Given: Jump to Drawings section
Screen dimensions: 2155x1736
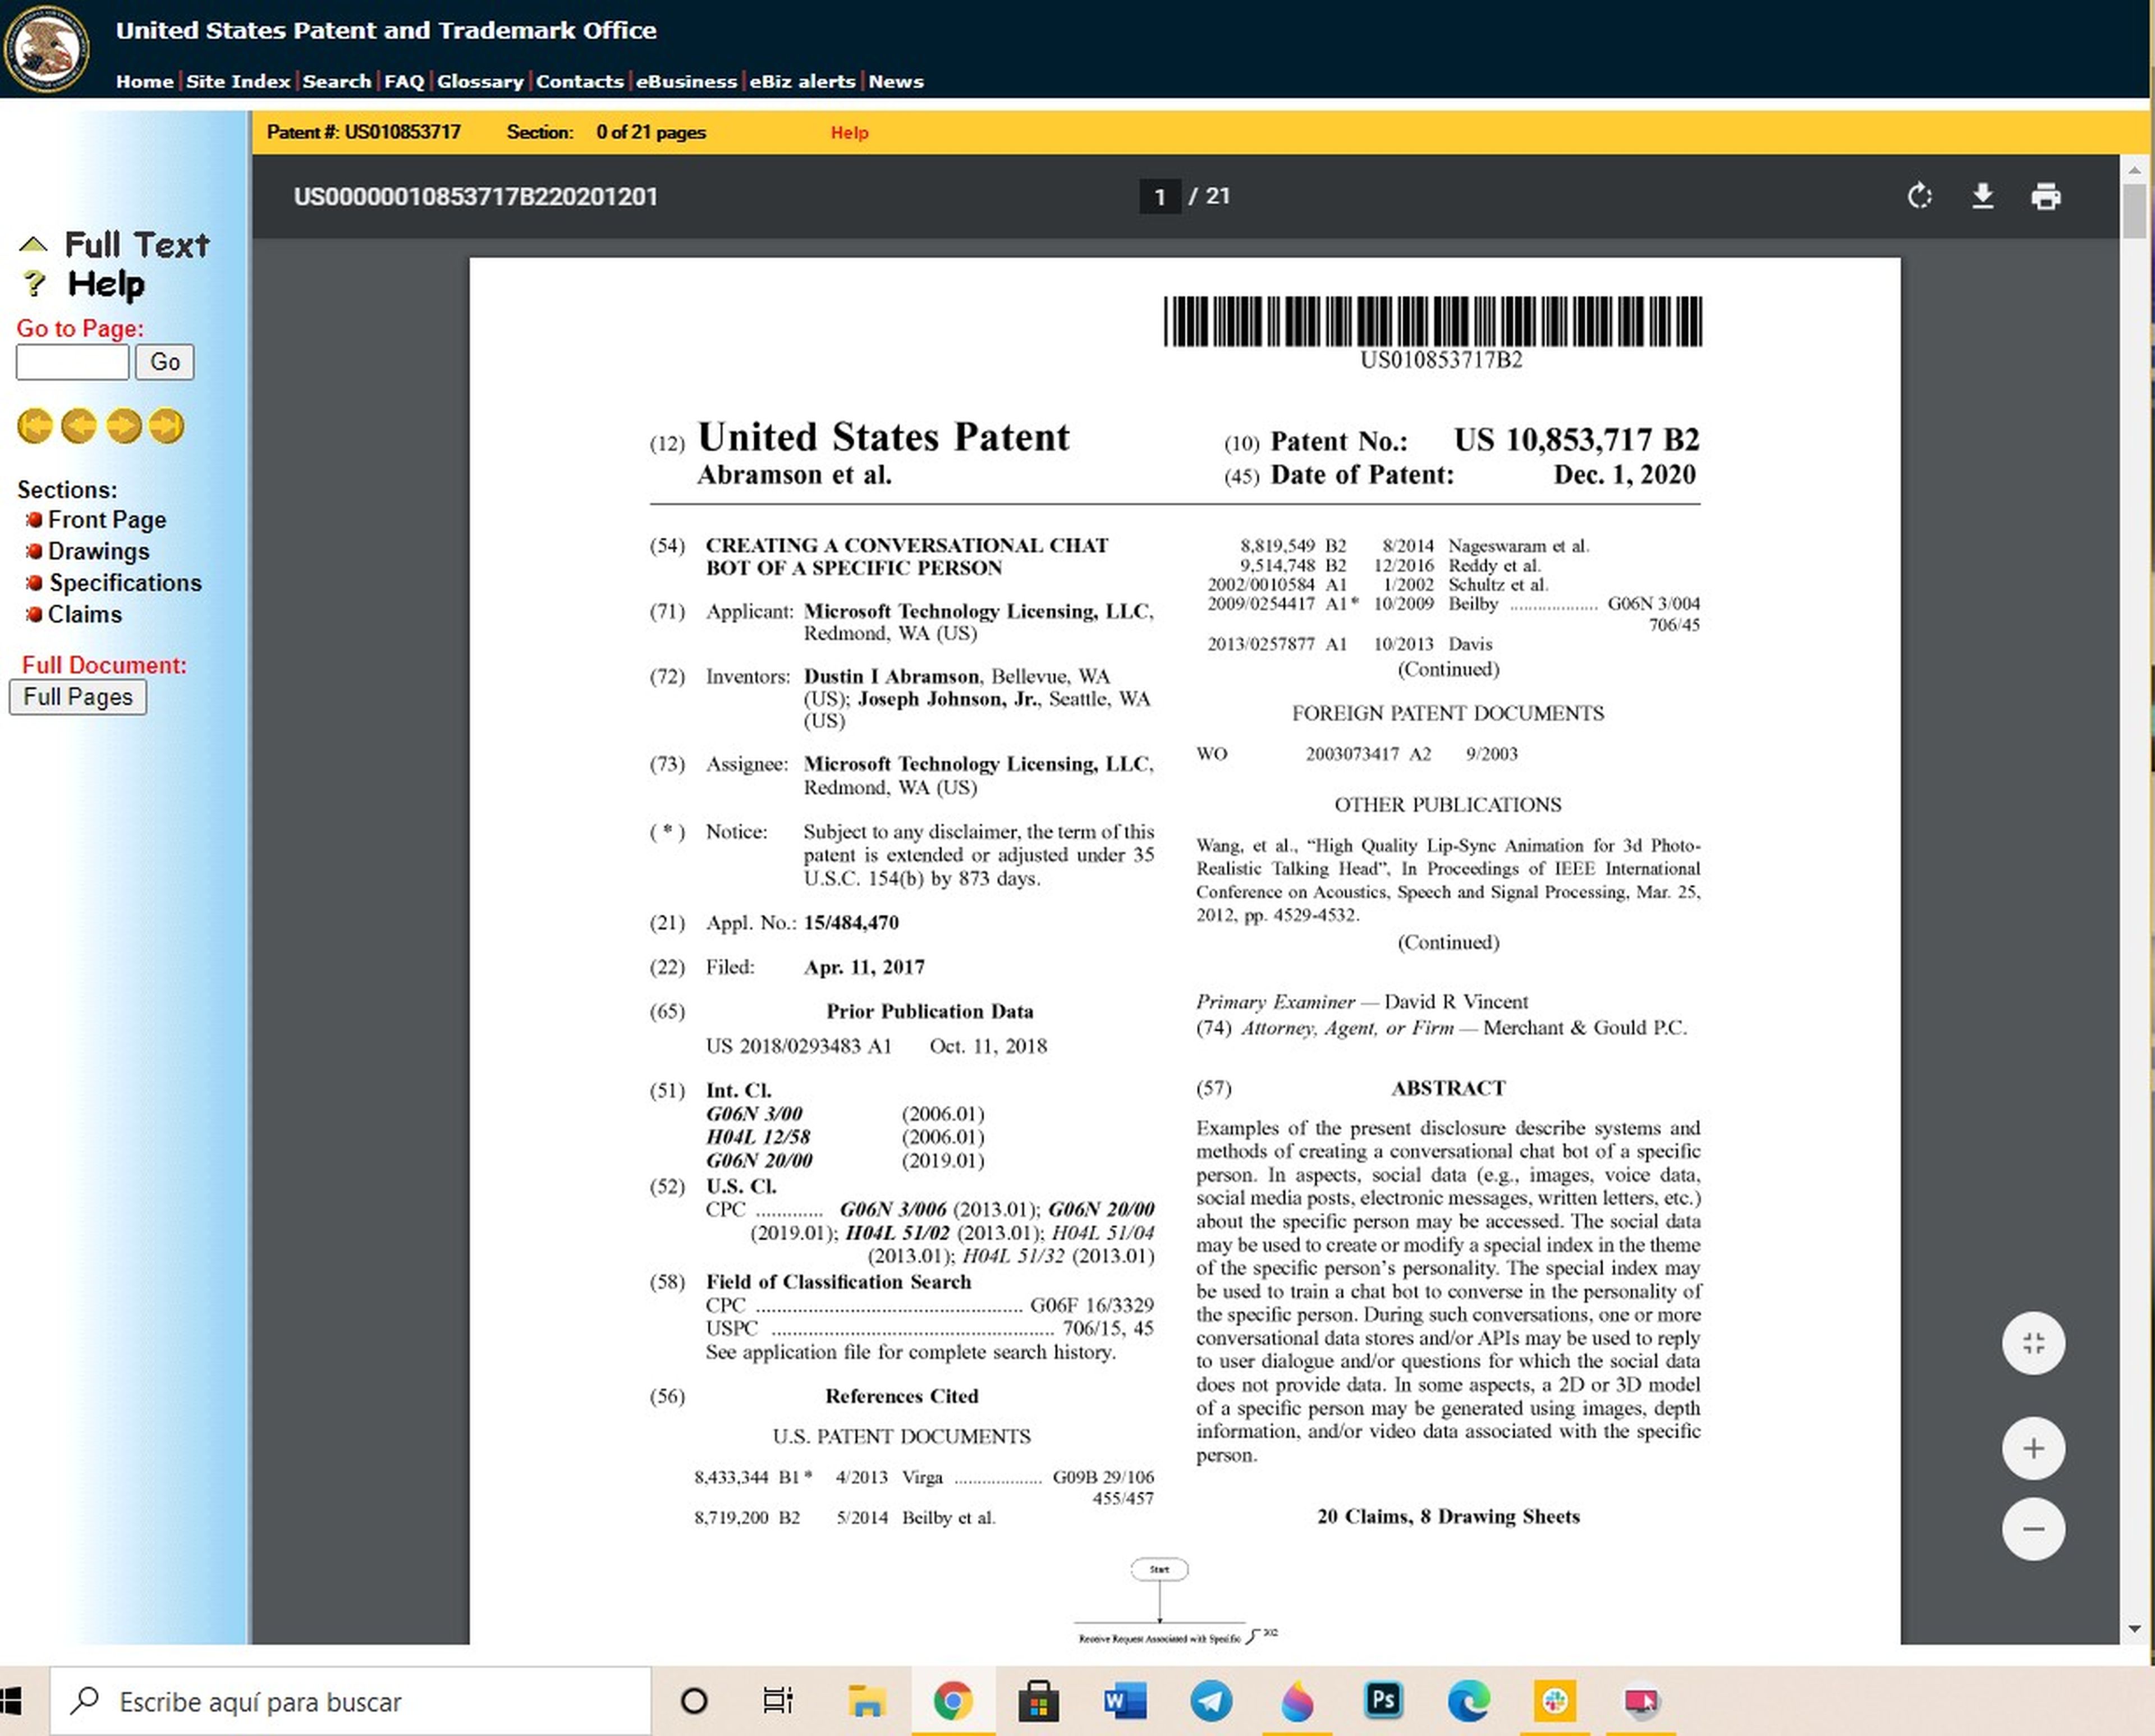Looking at the screenshot, I should click(99, 551).
